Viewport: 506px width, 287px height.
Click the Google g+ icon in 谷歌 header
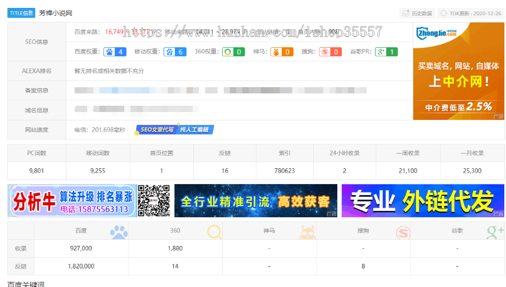pyautogui.click(x=495, y=232)
